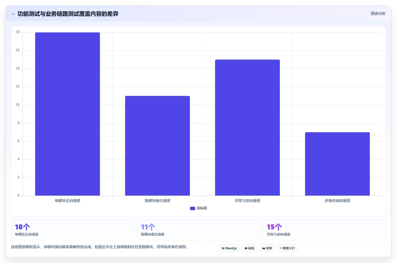Click the y-axis value 10
397x263 pixels.
(18, 105)
